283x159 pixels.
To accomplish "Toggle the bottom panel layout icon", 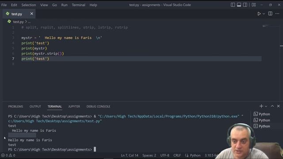I will click(239, 5).
